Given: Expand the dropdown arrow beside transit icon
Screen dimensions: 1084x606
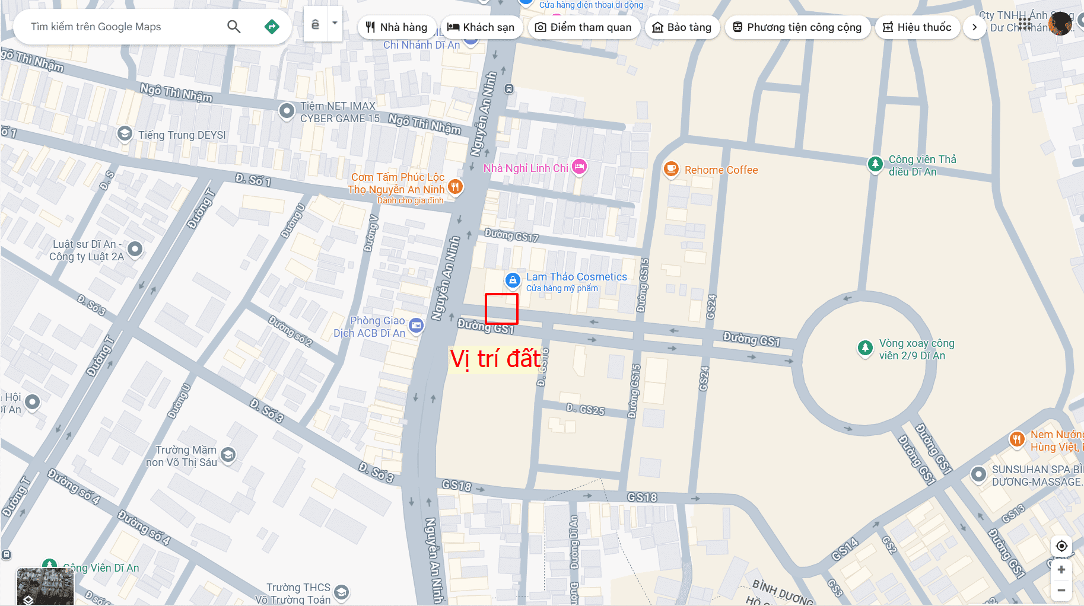Looking at the screenshot, I should pyautogui.click(x=335, y=24).
